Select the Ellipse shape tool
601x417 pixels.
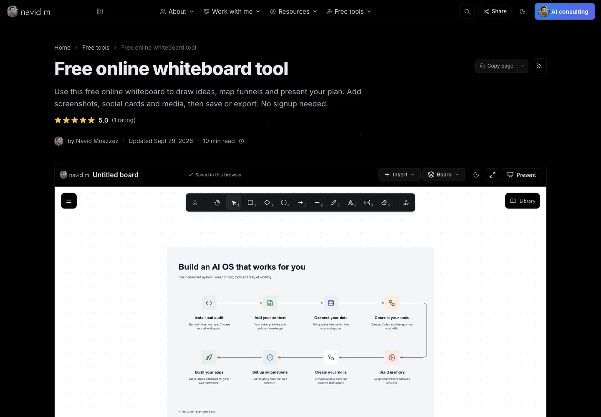point(284,203)
